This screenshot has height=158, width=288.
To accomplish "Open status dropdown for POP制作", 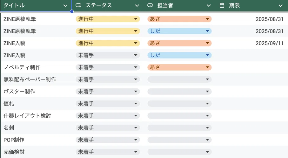I will tap(108, 140).
